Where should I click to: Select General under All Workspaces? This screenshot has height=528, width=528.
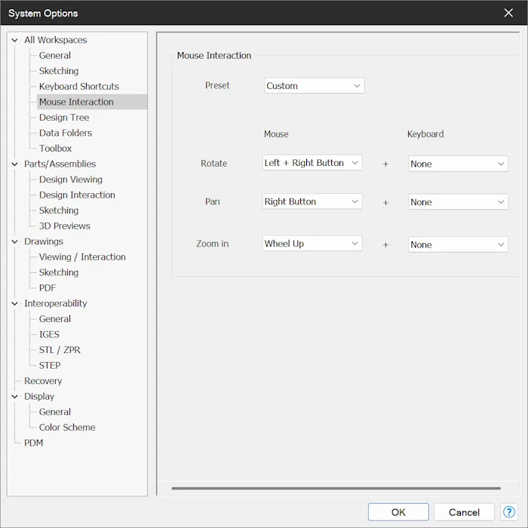coord(55,55)
